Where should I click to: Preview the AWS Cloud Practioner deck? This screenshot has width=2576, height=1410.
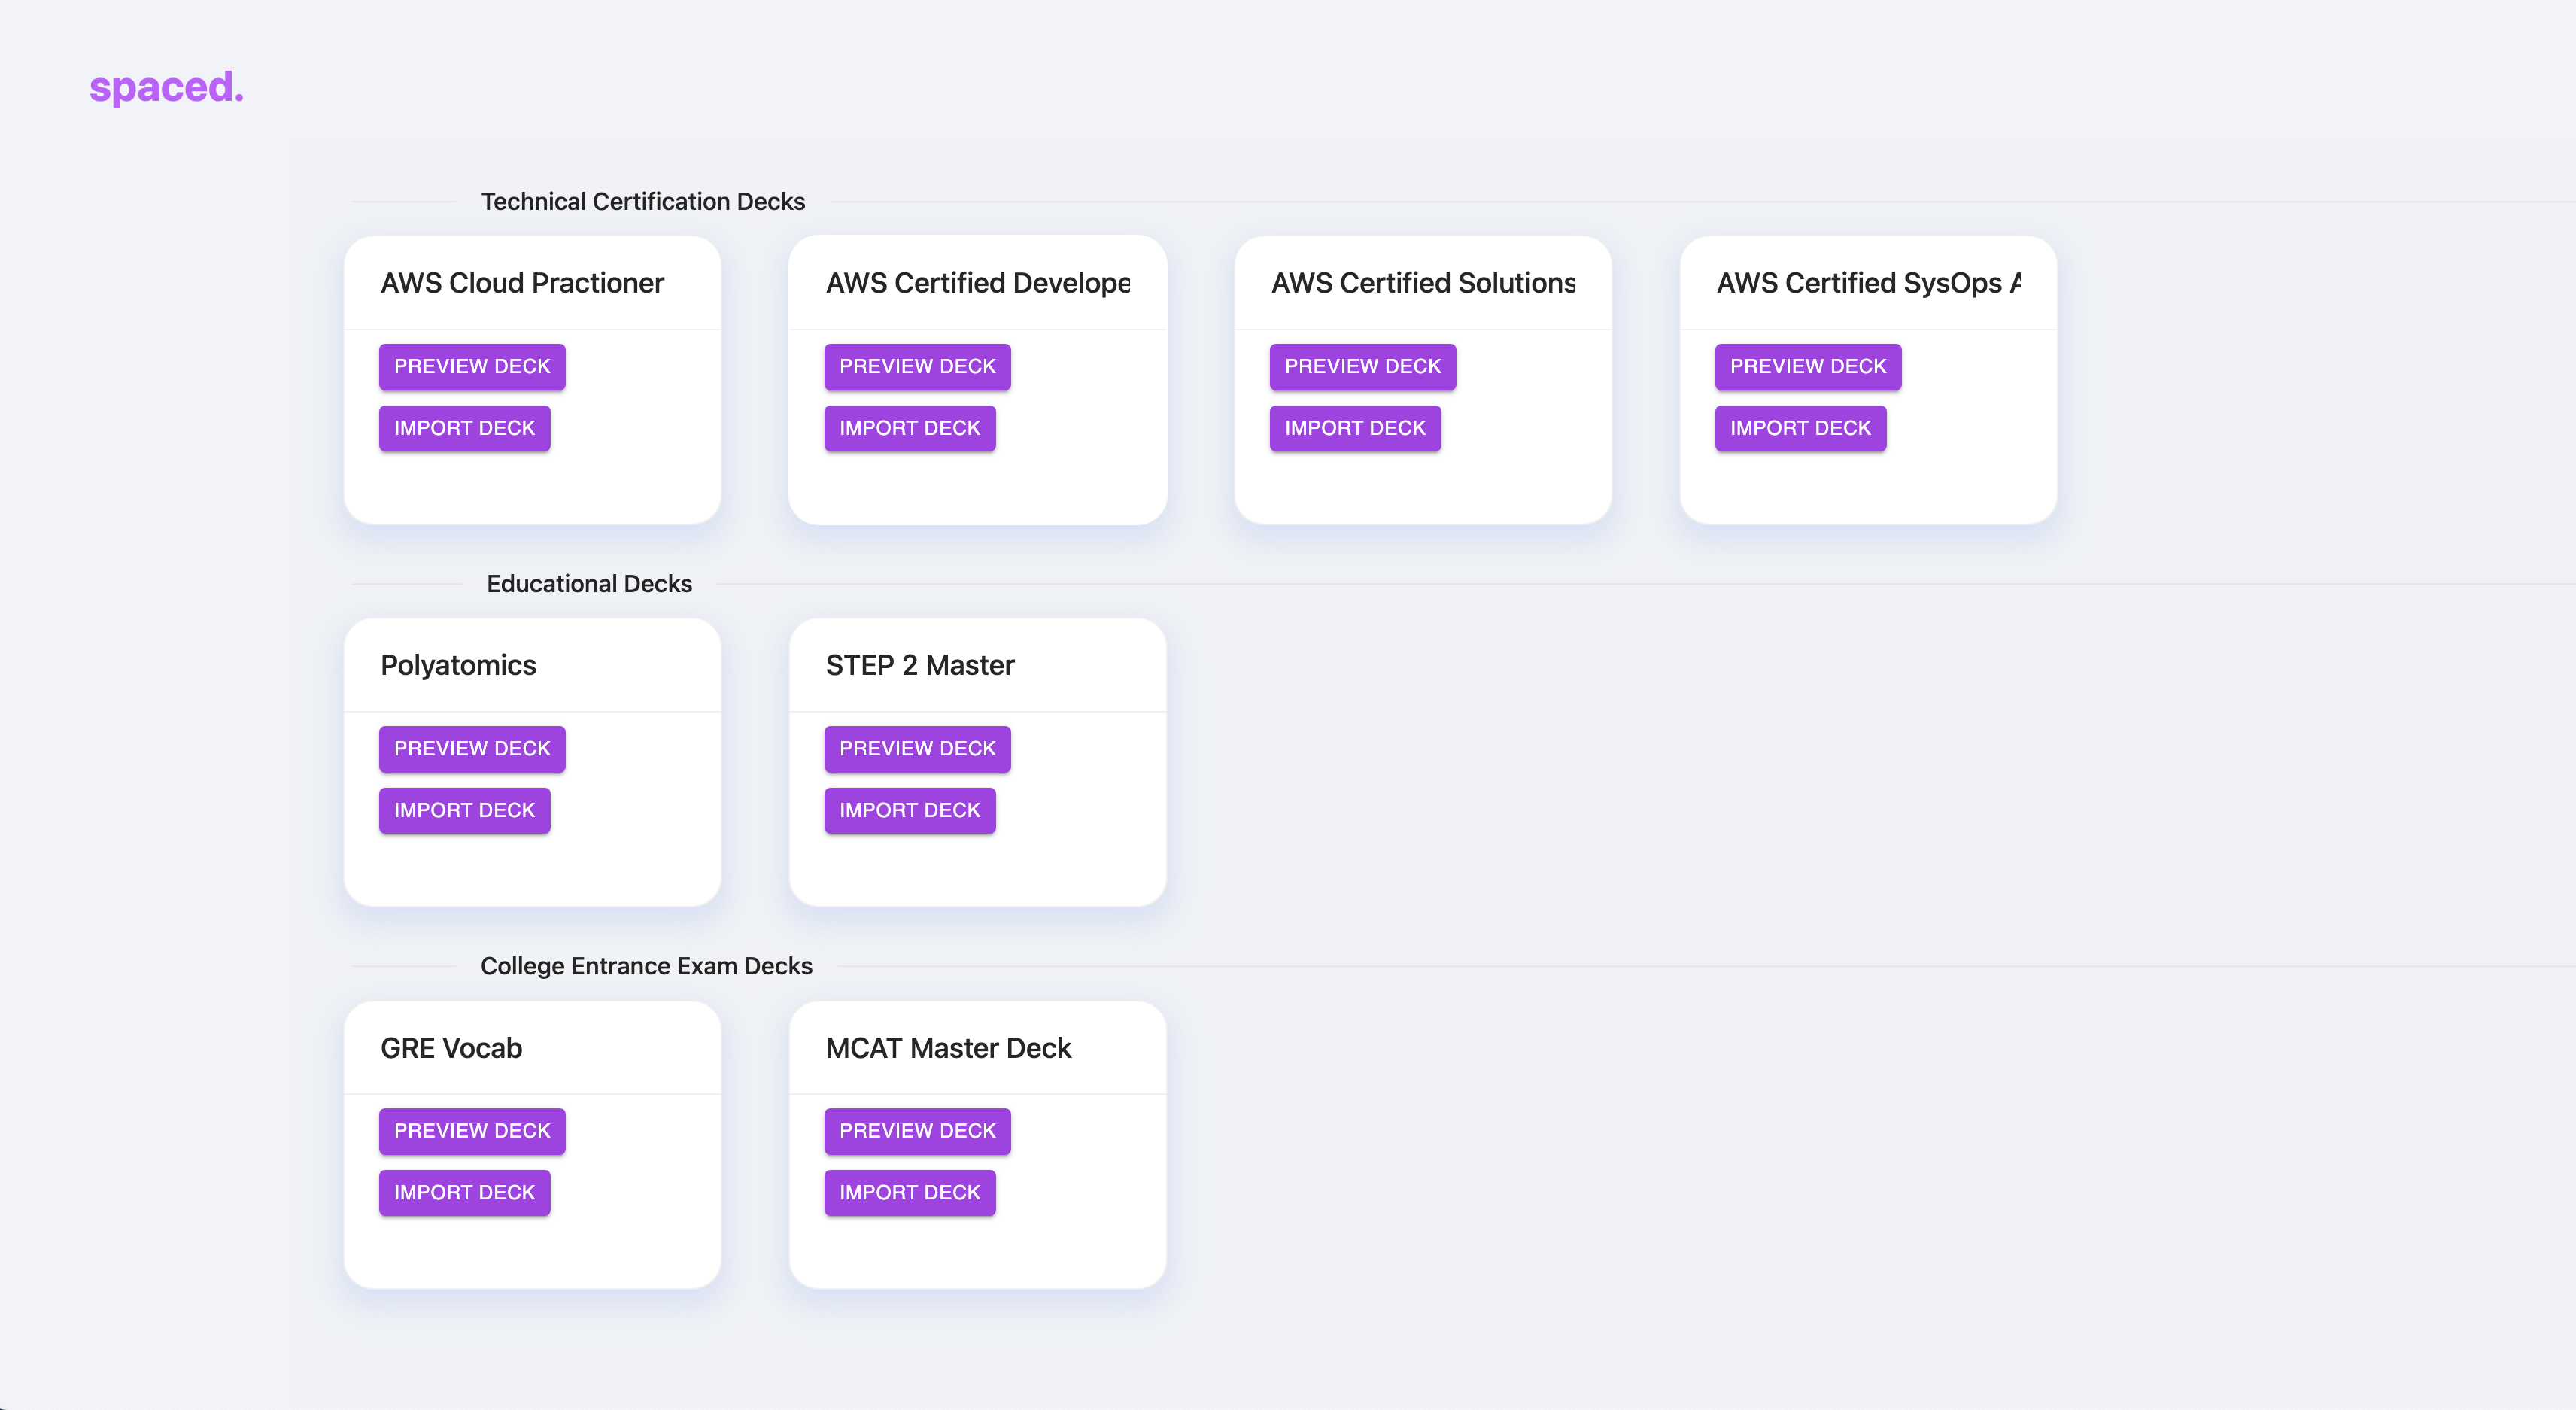coord(472,367)
